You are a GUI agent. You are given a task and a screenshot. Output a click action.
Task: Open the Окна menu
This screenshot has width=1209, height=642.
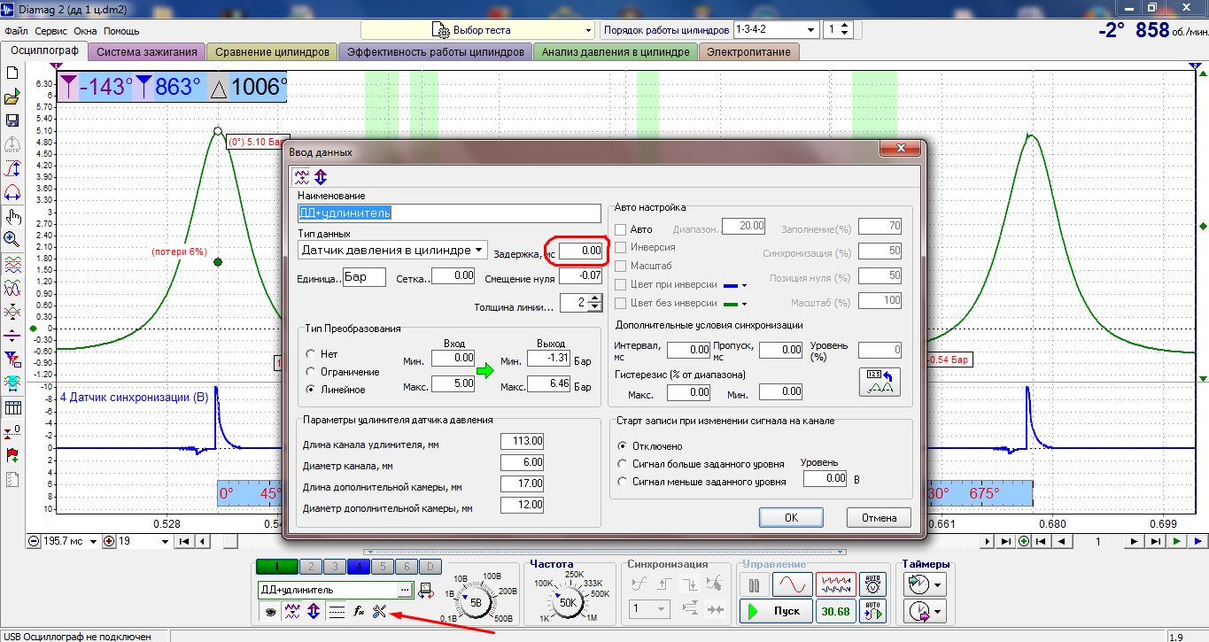tap(86, 31)
